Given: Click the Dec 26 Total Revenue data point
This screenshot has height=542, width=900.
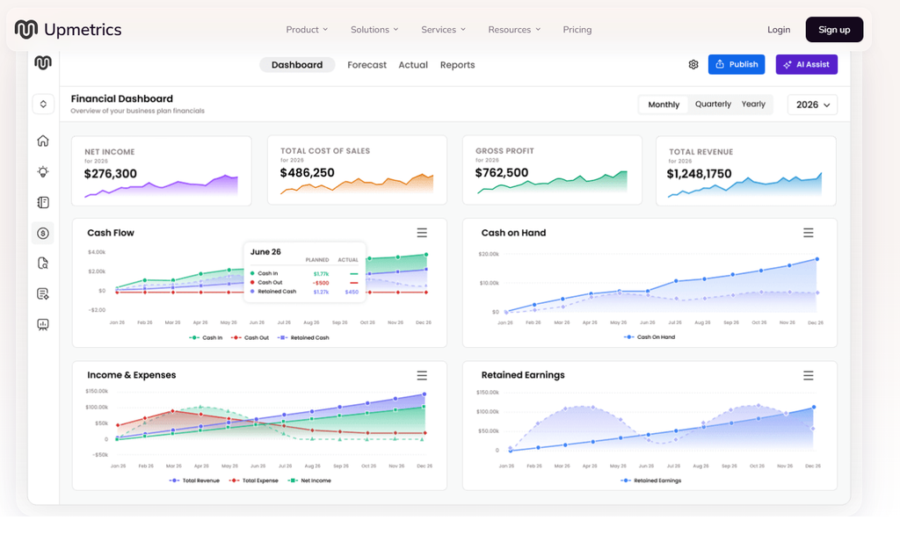Looking at the screenshot, I should click(x=425, y=394).
